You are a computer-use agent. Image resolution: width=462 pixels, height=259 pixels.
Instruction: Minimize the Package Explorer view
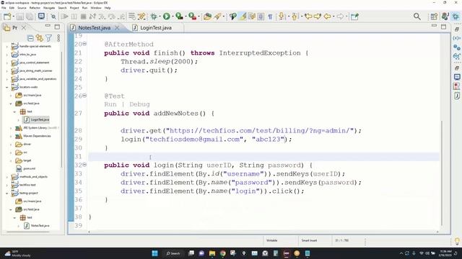point(48,26)
